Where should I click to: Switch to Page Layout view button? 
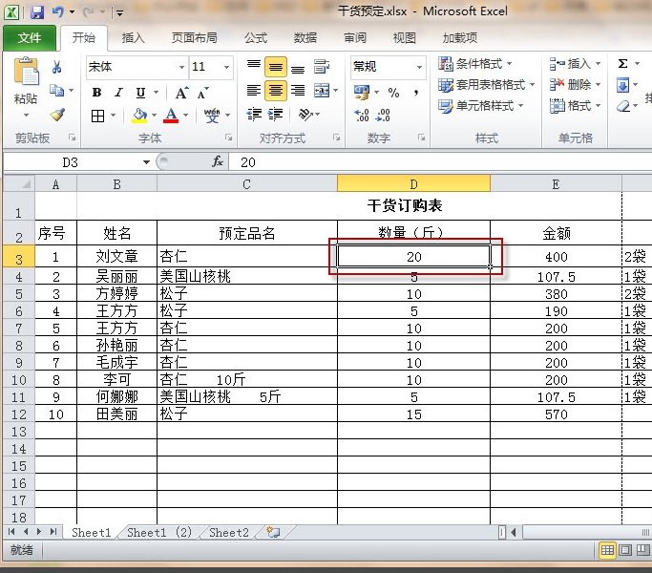pos(625,550)
